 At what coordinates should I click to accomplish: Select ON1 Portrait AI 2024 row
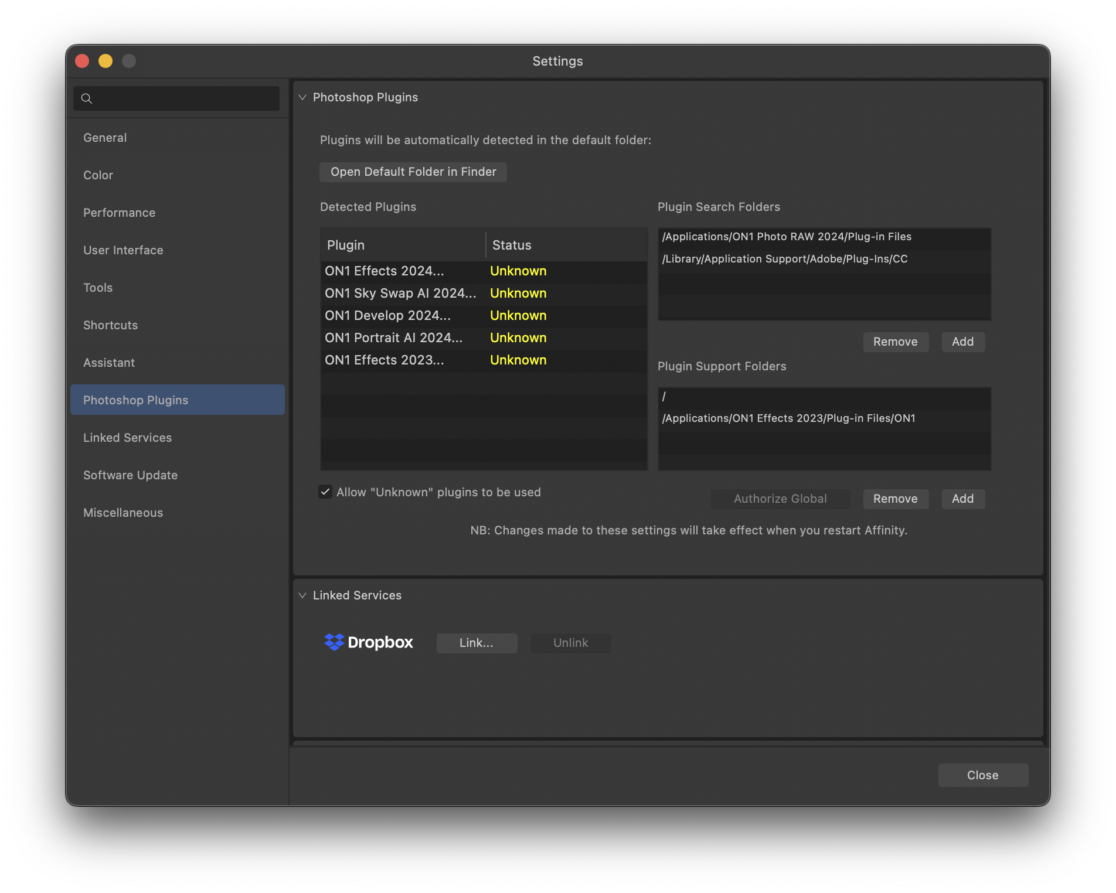[x=484, y=338]
